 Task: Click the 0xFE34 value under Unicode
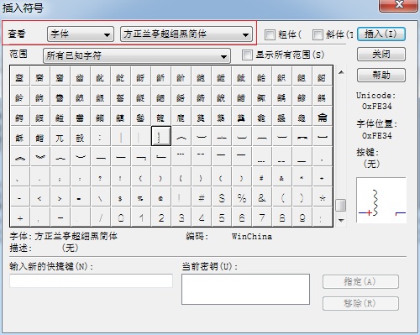click(376, 107)
